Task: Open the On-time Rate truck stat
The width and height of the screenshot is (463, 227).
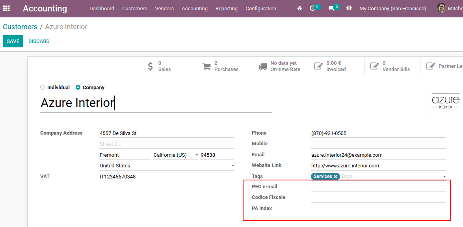Action: [280, 66]
